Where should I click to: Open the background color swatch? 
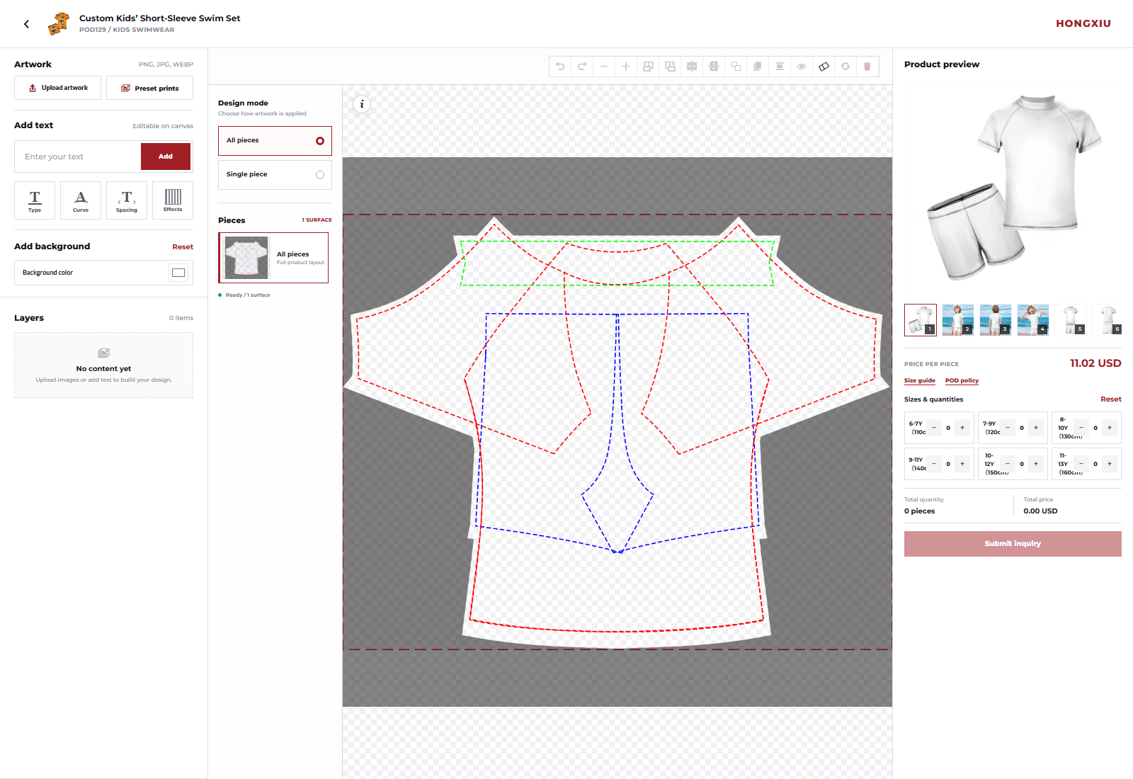pos(178,273)
